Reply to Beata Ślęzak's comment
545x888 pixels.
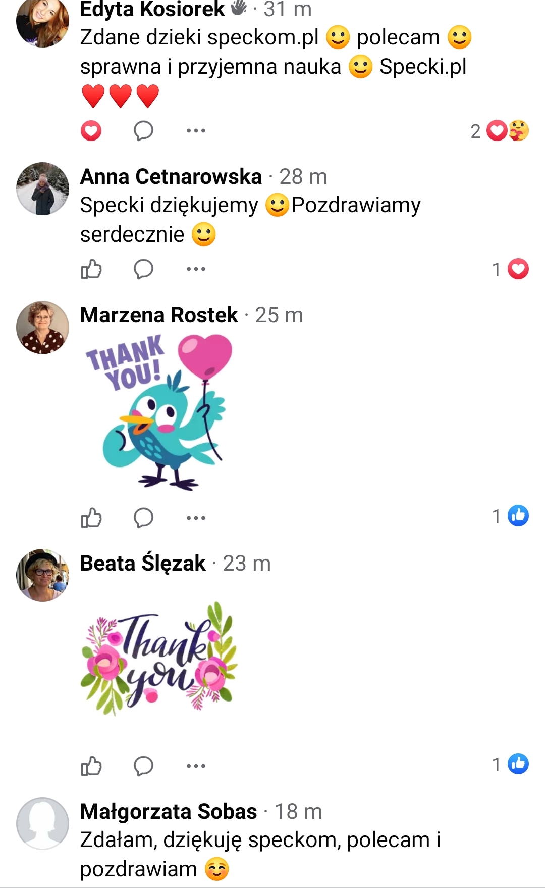(x=143, y=766)
